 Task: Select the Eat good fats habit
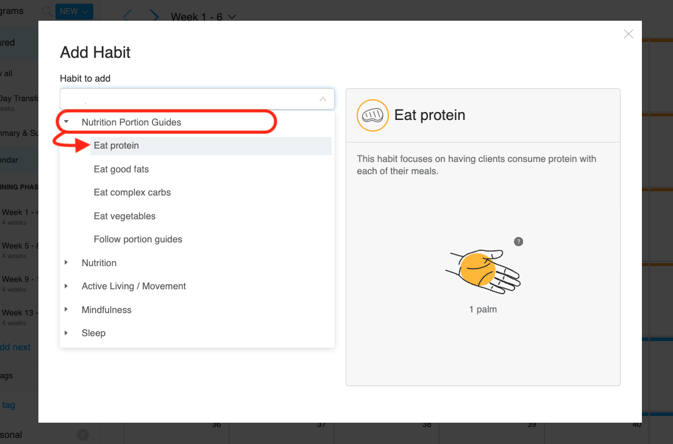pyautogui.click(x=121, y=169)
